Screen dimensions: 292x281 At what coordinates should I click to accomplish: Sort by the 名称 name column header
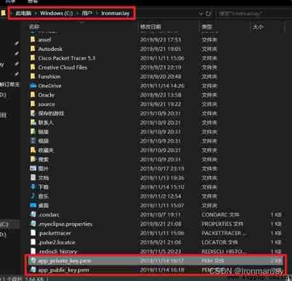(34, 27)
